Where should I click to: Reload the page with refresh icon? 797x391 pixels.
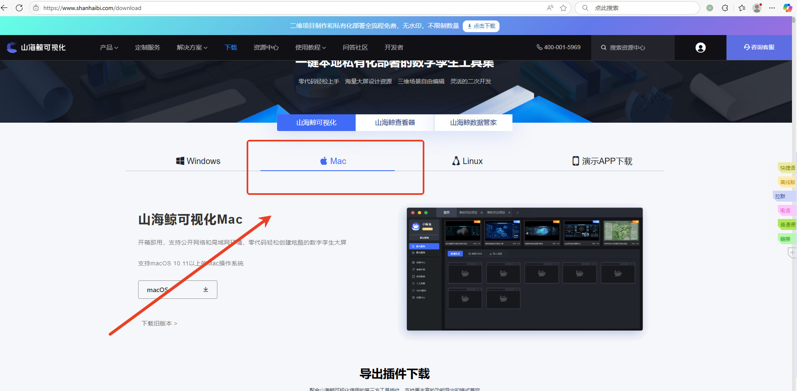coord(19,8)
